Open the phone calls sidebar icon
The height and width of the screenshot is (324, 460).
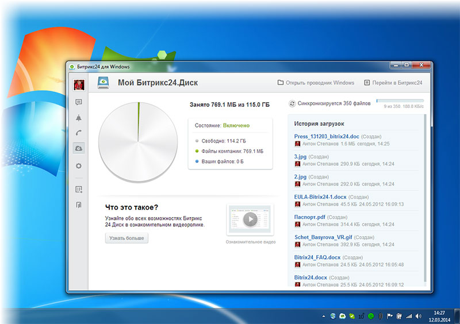79,133
